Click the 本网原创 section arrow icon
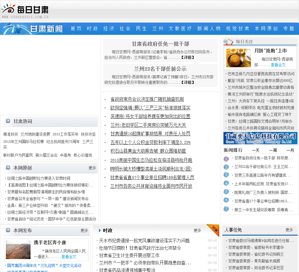Screen dimensions: 299x272 [8, 167]
